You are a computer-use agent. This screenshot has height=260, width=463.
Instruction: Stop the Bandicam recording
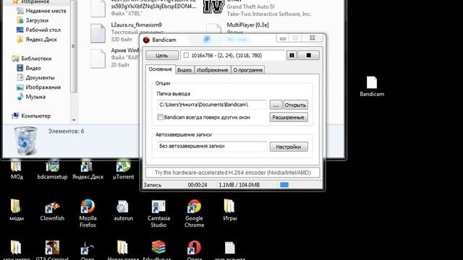point(308,56)
